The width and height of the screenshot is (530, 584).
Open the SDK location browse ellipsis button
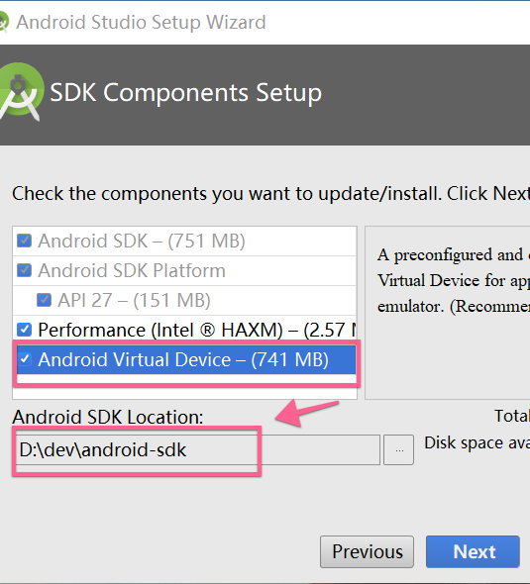tap(399, 450)
